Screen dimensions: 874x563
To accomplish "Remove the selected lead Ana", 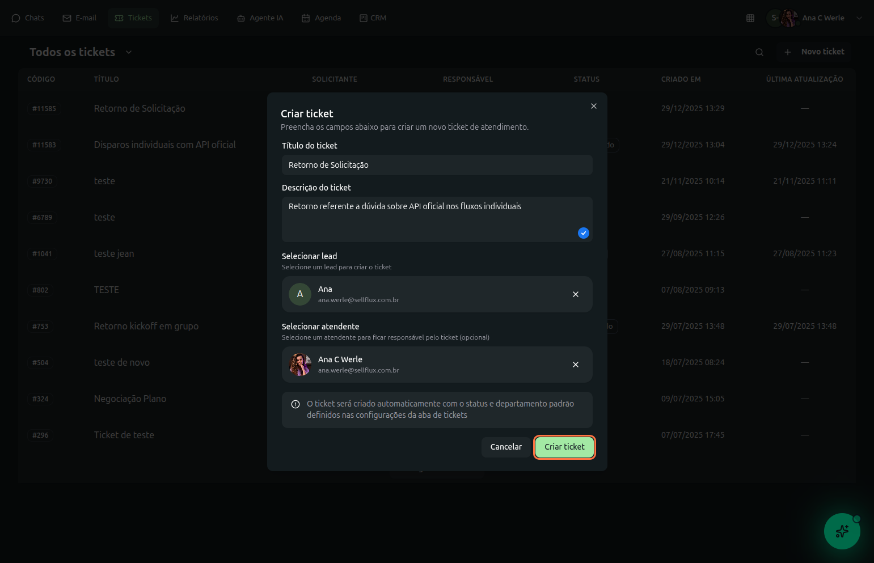I will tap(575, 294).
